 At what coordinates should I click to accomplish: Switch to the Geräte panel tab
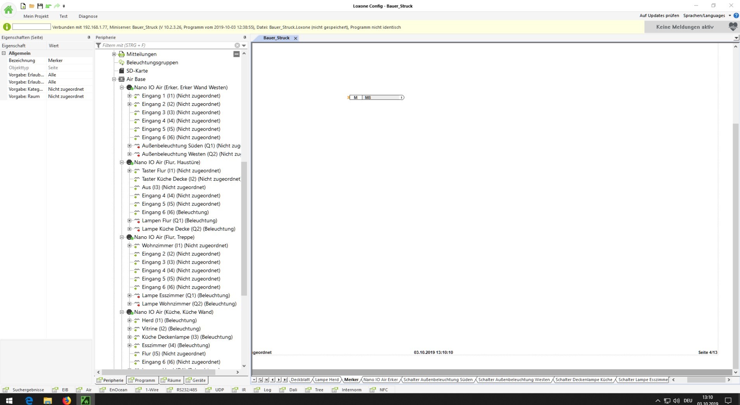point(196,380)
